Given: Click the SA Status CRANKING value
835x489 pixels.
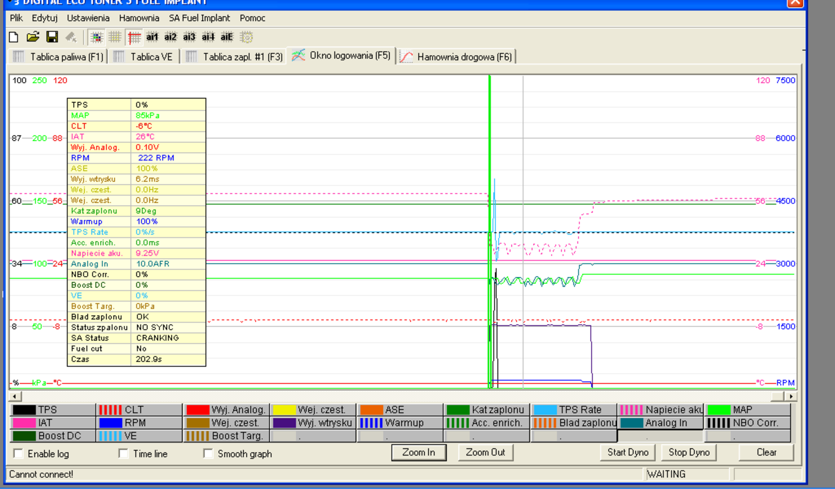Looking at the screenshot, I should (157, 338).
